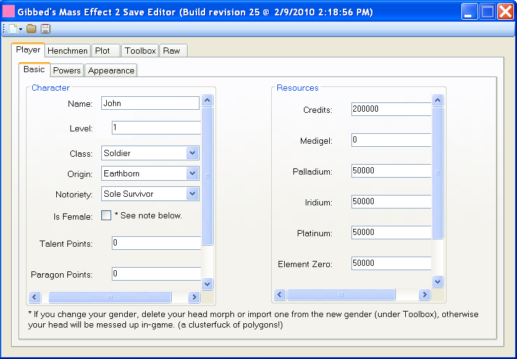Click Resources panel scroll up arrow

[x=437, y=100]
